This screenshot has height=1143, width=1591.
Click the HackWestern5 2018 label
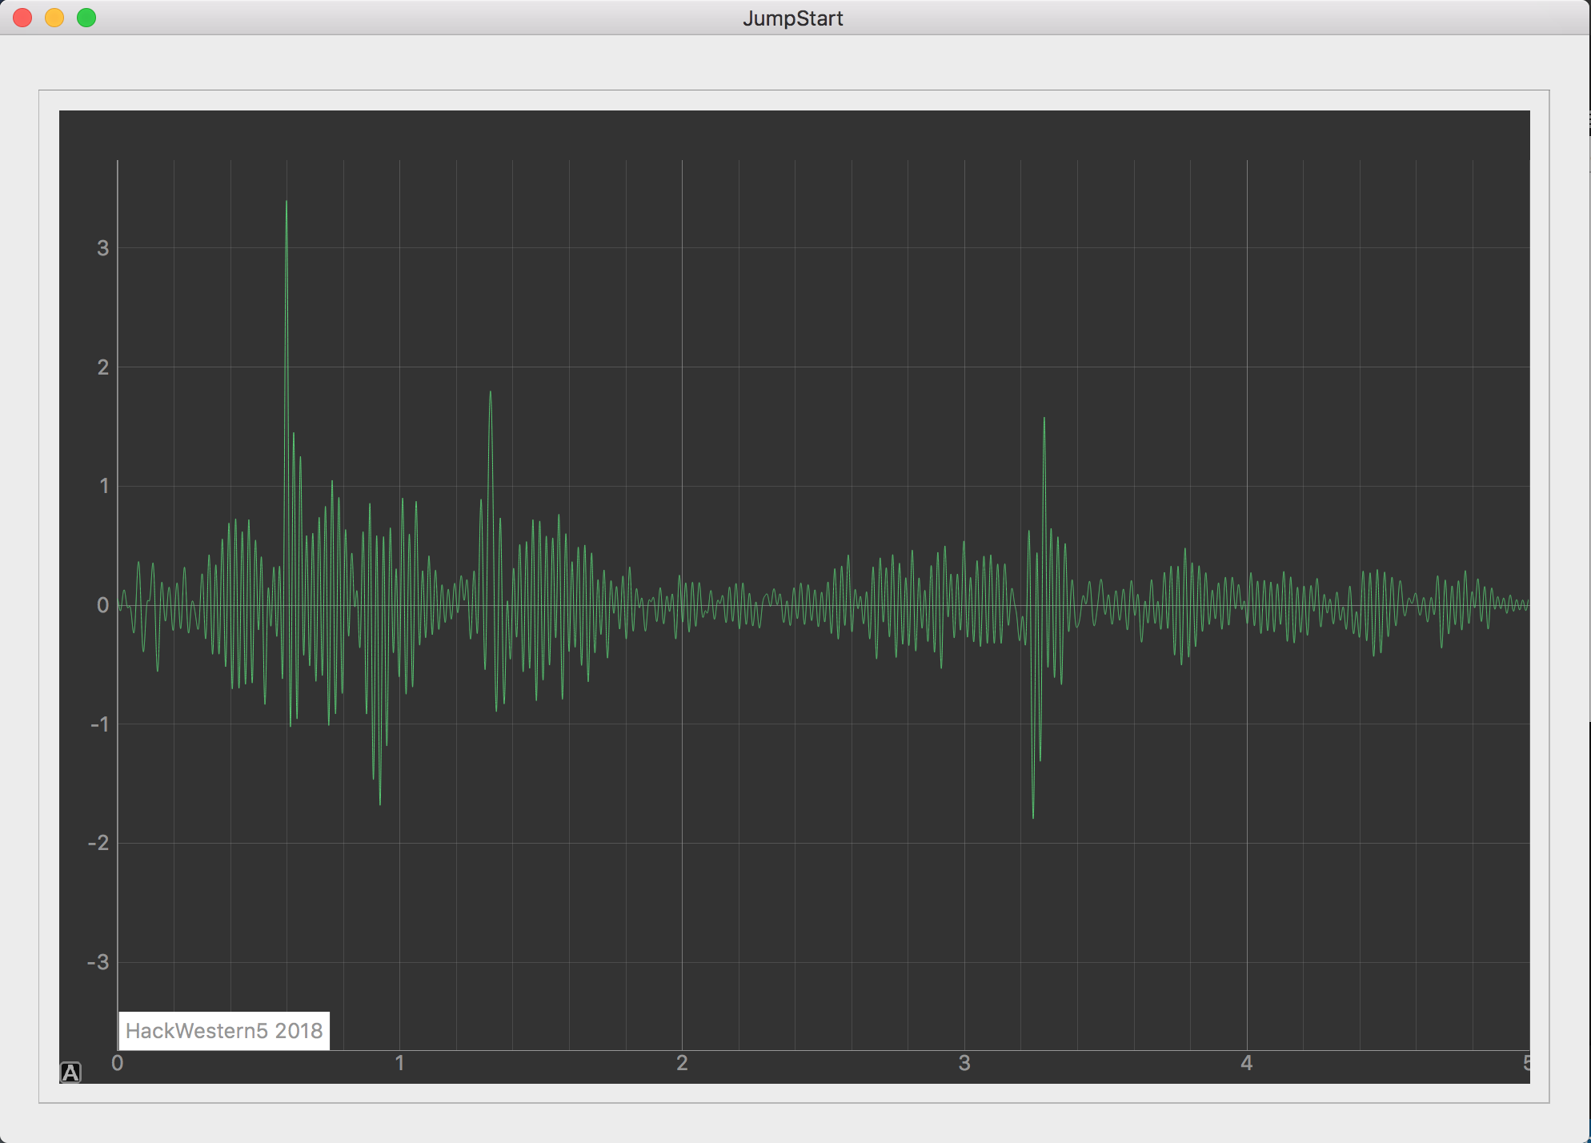click(224, 1031)
